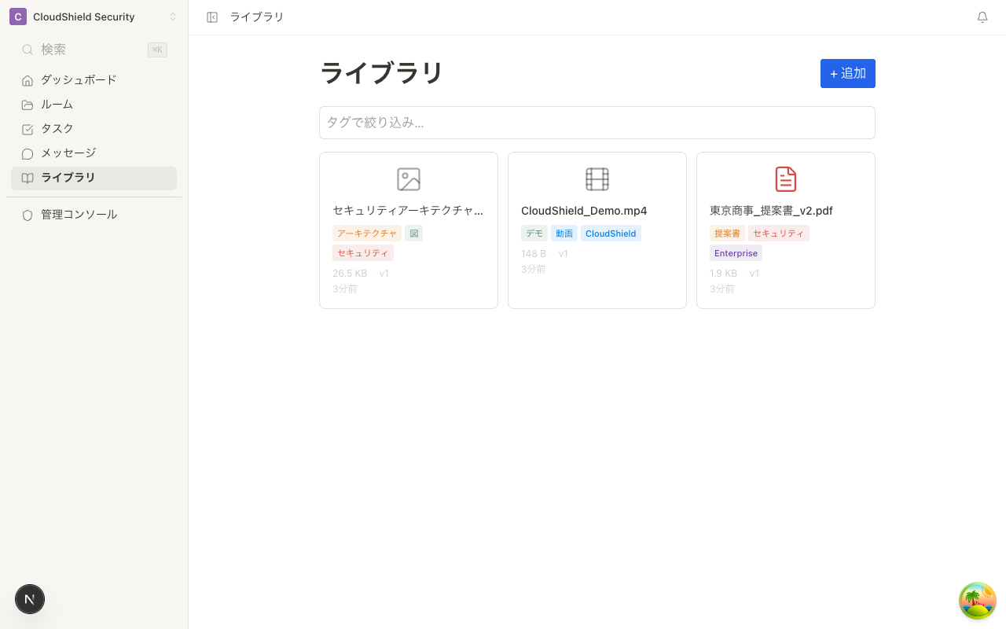Click the tag filter input field
The width and height of the screenshot is (1006, 629).
click(x=597, y=123)
